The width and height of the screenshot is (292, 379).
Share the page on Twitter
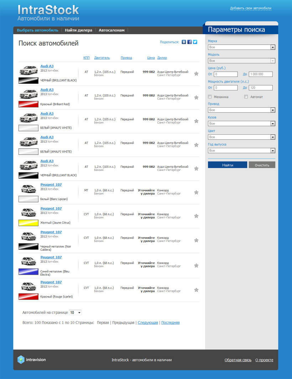click(x=195, y=42)
